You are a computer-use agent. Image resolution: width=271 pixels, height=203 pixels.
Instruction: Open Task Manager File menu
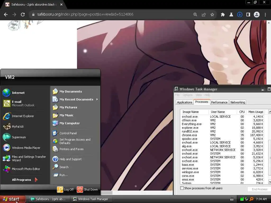[x=177, y=95]
